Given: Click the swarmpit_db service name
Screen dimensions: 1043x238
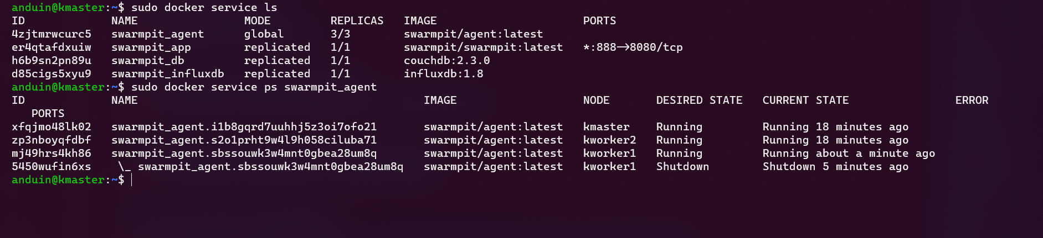Looking at the screenshot, I should point(147,61).
